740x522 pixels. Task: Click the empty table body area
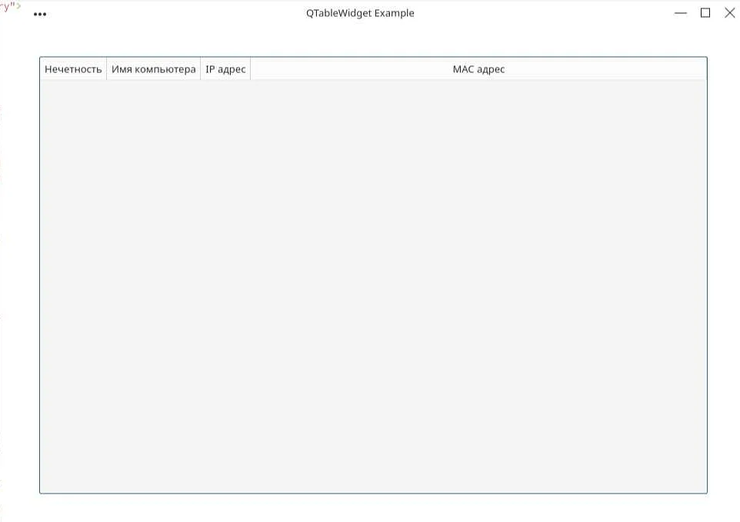click(x=373, y=284)
